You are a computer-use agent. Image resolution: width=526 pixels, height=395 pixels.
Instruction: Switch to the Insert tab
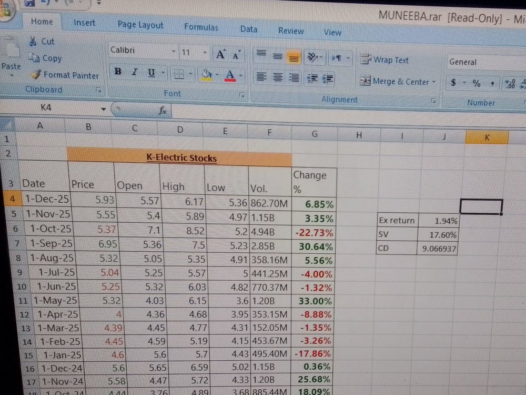(x=84, y=23)
